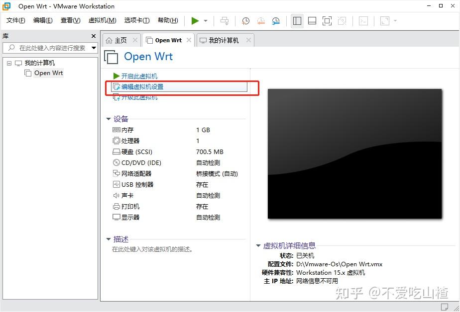Screen dimensions: 460x312
Task: Close the library (库) panel
Action: click(x=94, y=36)
